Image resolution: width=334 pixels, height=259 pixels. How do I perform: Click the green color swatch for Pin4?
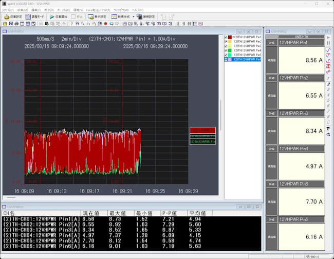coord(230,50)
